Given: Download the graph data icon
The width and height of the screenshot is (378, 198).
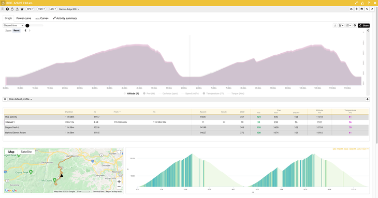Looking at the screenshot, I should 335,25.
